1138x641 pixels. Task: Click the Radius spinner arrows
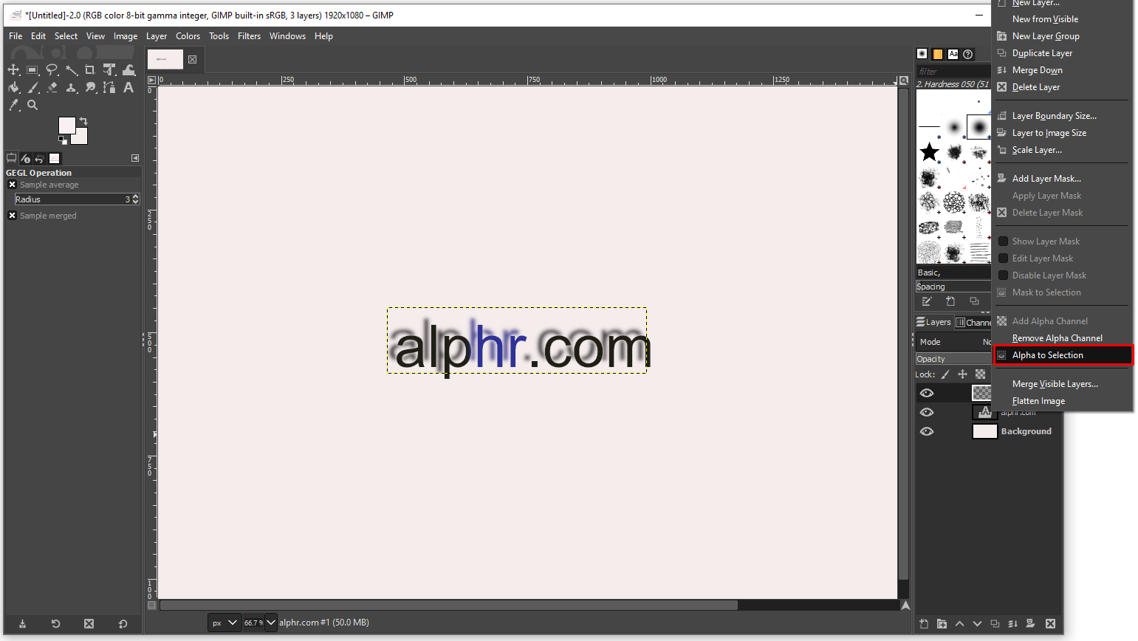(135, 199)
